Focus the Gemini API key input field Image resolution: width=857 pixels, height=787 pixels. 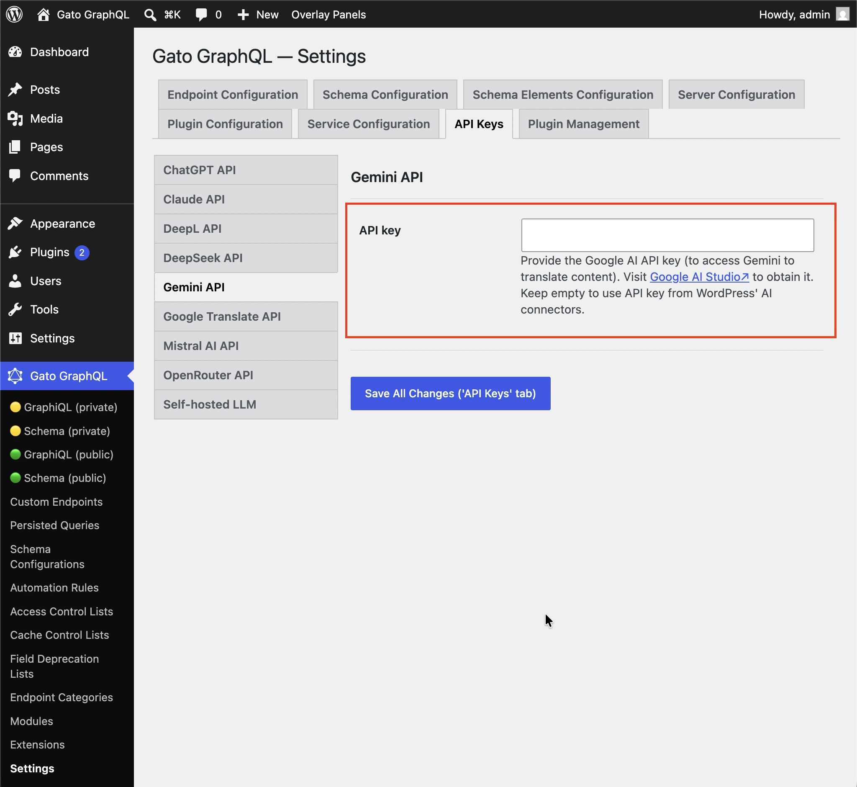pos(667,235)
